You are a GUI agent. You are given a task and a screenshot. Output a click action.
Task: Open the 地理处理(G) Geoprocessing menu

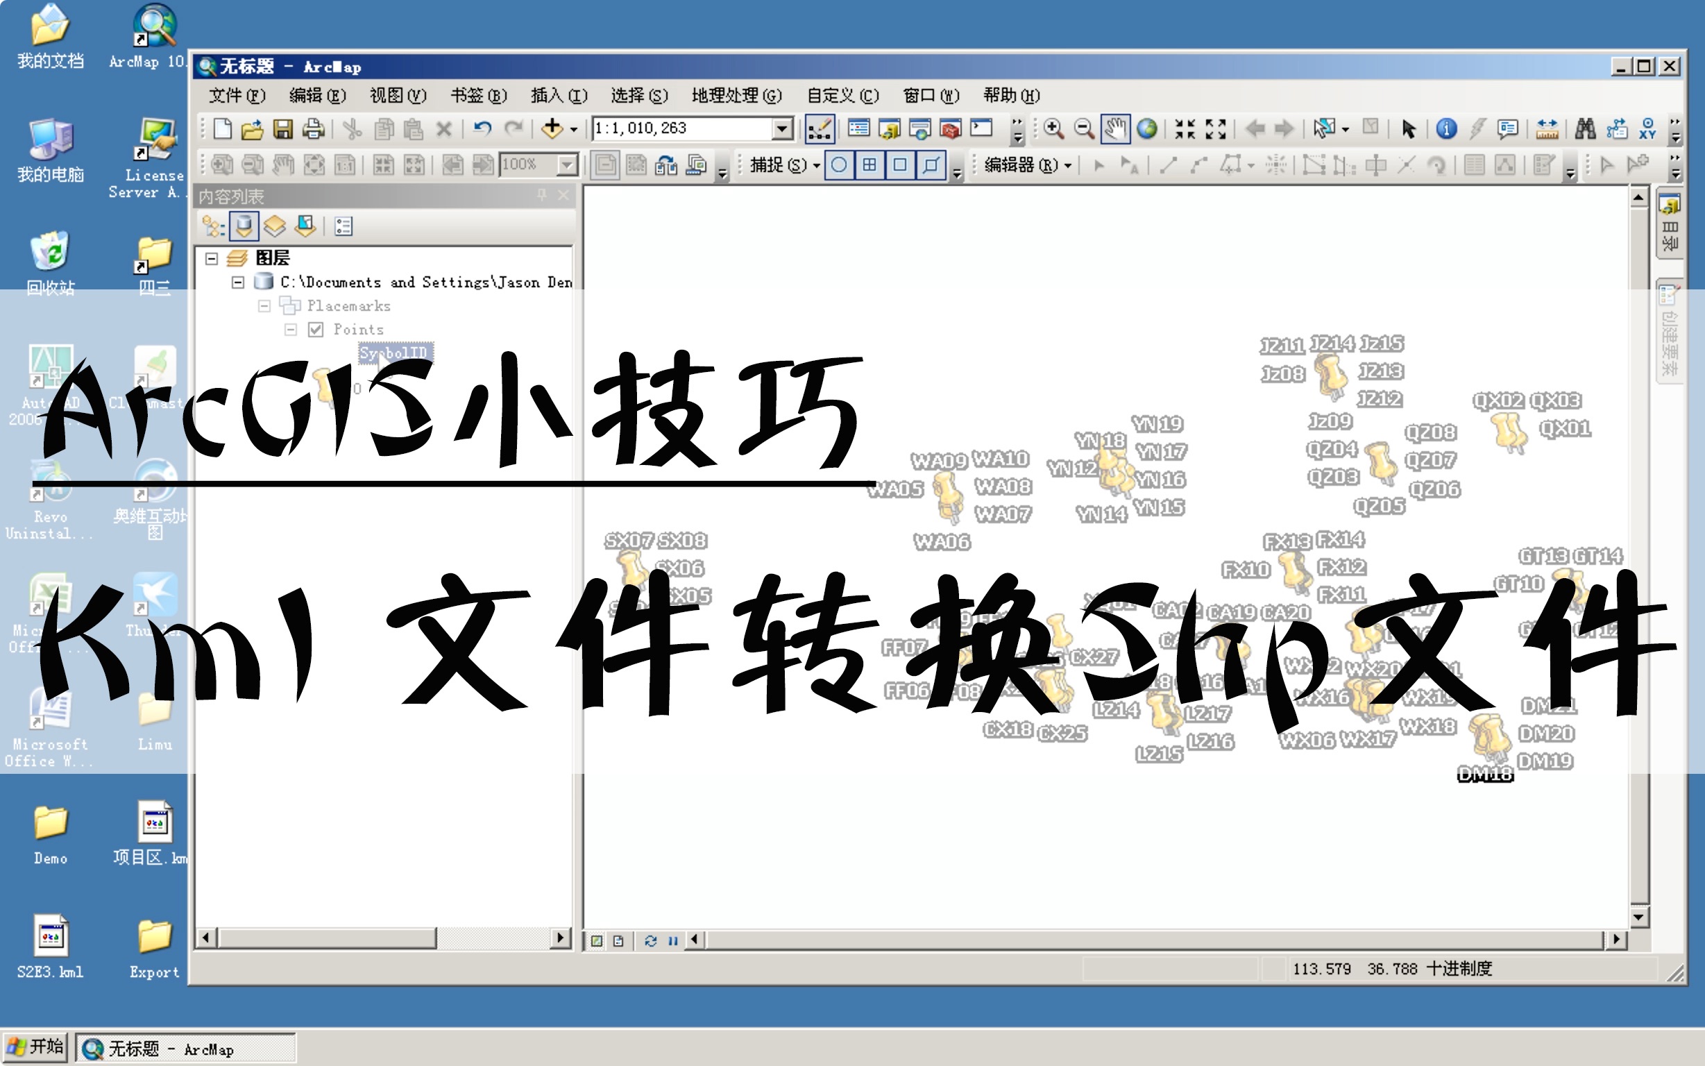pos(736,95)
